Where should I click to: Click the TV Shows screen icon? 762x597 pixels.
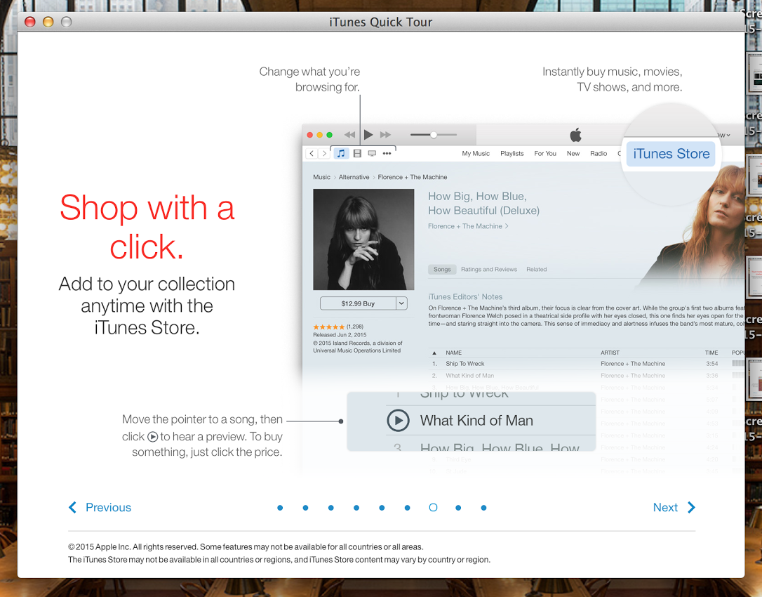pyautogui.click(x=372, y=153)
